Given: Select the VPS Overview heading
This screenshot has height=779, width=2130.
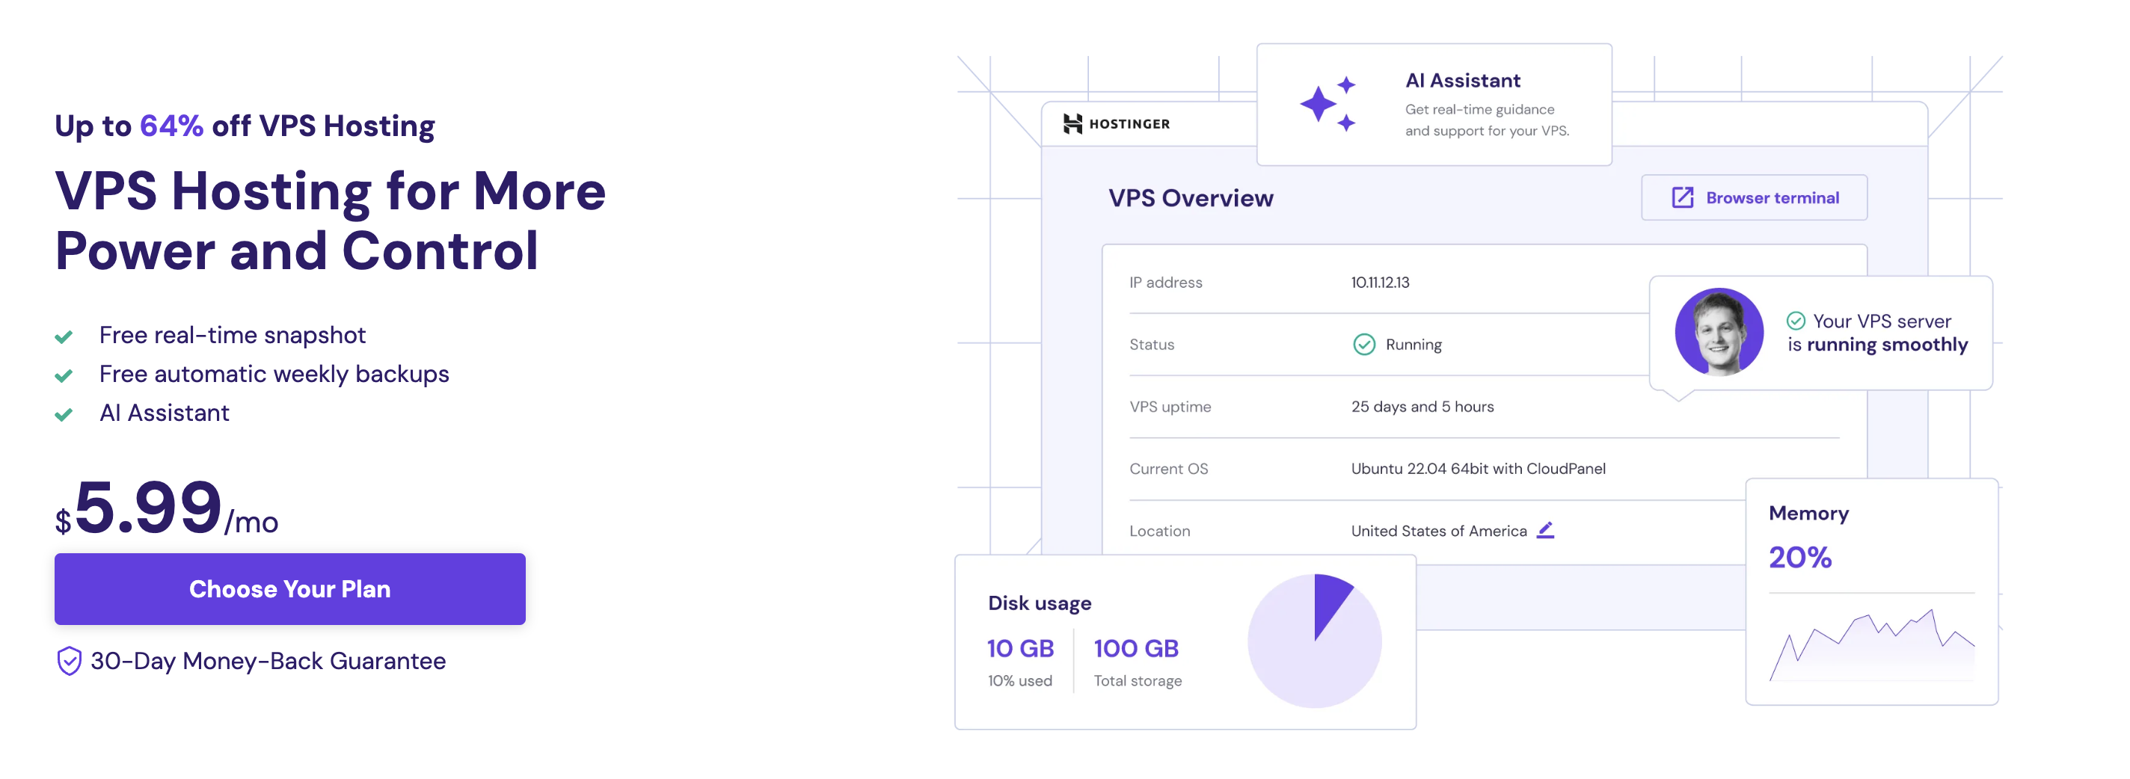Looking at the screenshot, I should point(1191,197).
